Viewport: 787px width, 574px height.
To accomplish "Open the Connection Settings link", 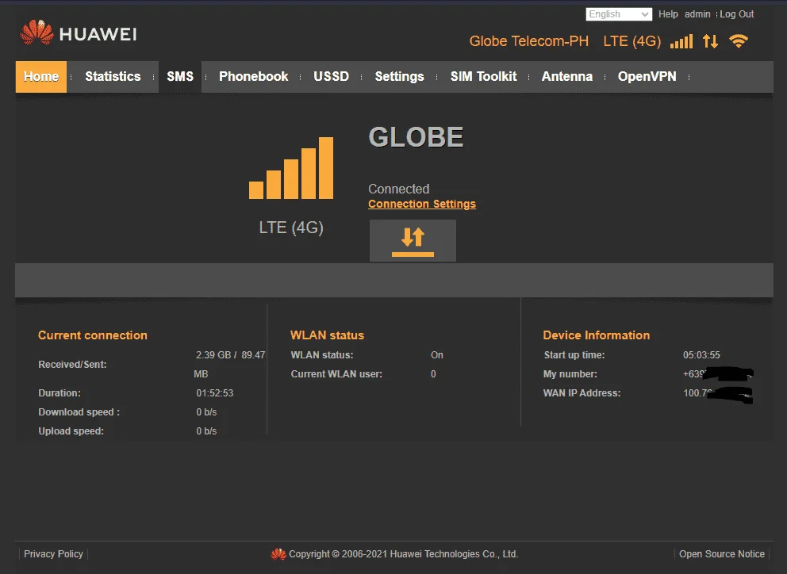I will (422, 204).
